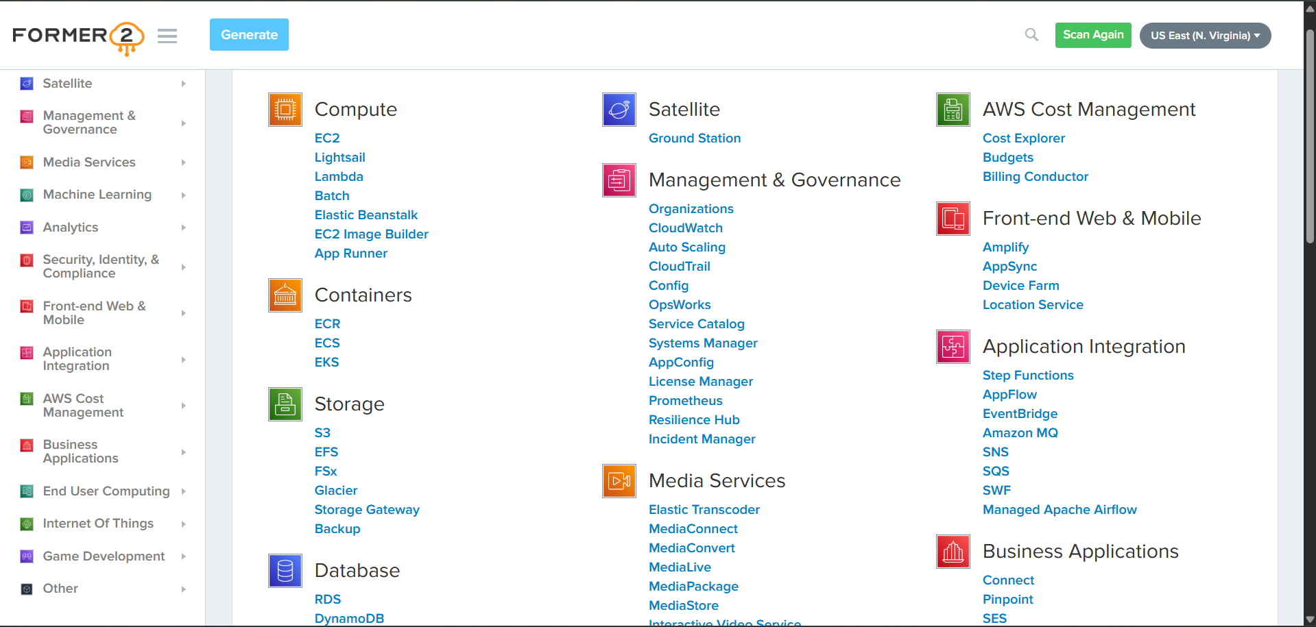This screenshot has width=1316, height=627.
Task: Click the Compute category icon
Action: pos(285,109)
